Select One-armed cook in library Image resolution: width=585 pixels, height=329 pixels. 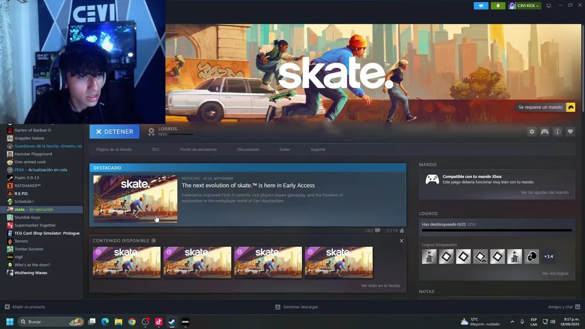click(x=30, y=162)
